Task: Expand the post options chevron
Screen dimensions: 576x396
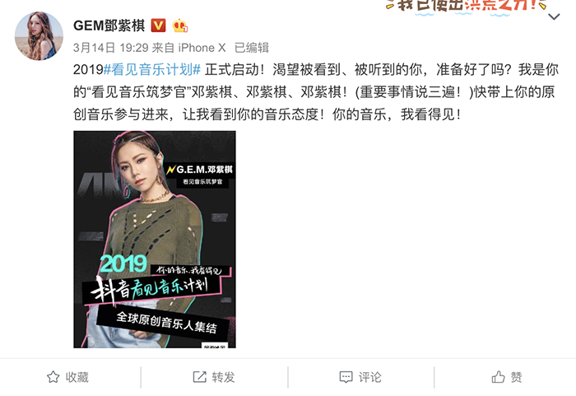Action: (554, 16)
